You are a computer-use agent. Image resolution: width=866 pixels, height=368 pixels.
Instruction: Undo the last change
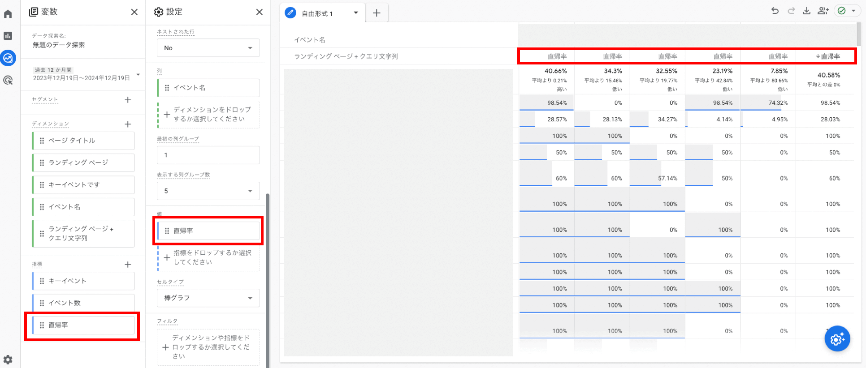(775, 11)
